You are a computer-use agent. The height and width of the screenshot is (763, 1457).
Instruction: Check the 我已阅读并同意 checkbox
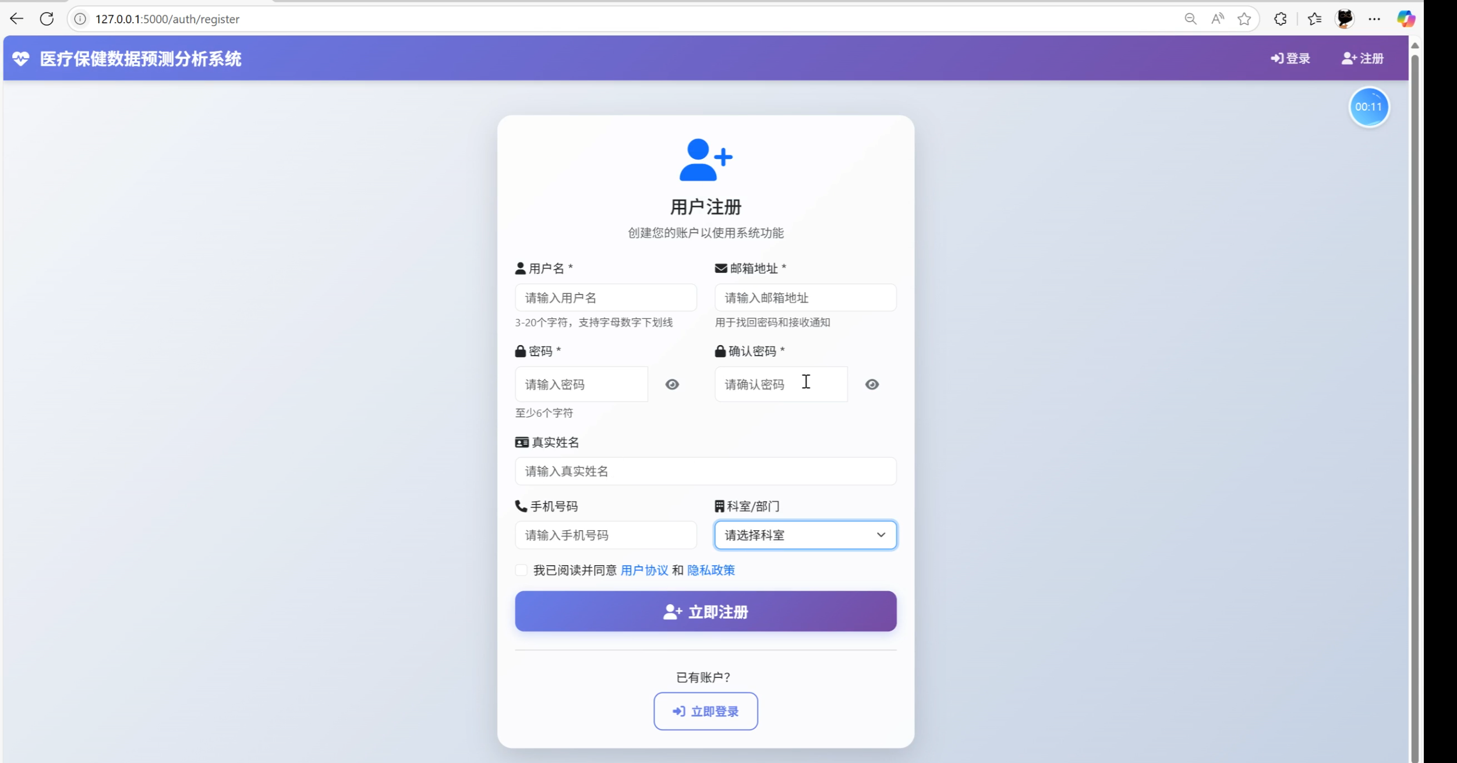pos(521,570)
